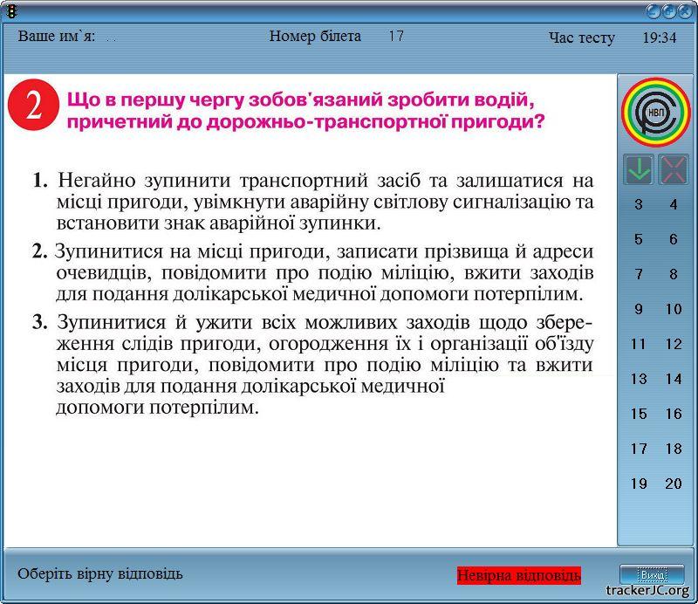Go to question 3 in the number panel
The image size is (698, 604).
[x=639, y=205]
